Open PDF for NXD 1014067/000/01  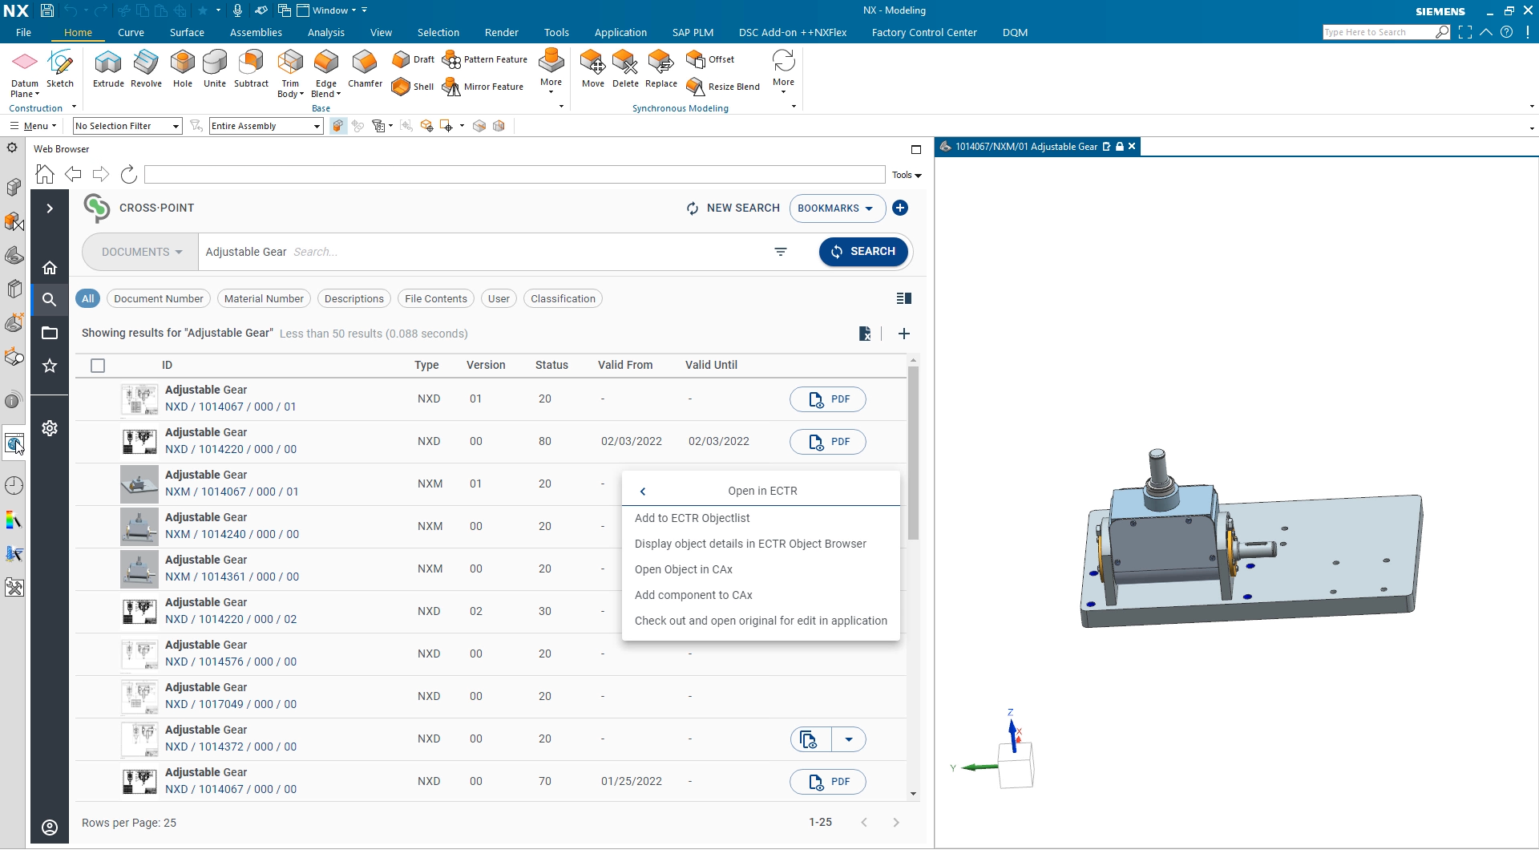(x=828, y=399)
